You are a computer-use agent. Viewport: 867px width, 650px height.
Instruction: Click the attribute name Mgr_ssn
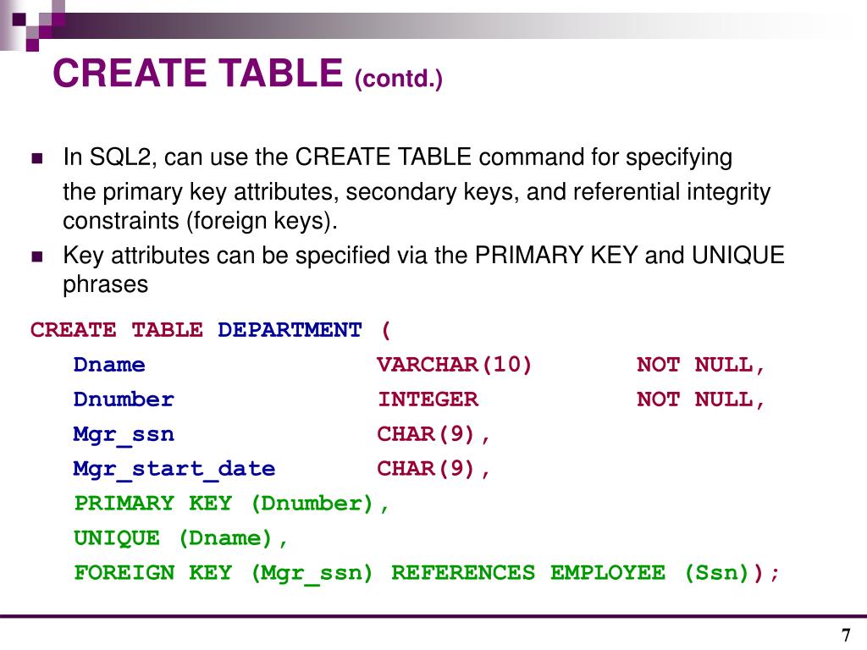pos(124,434)
